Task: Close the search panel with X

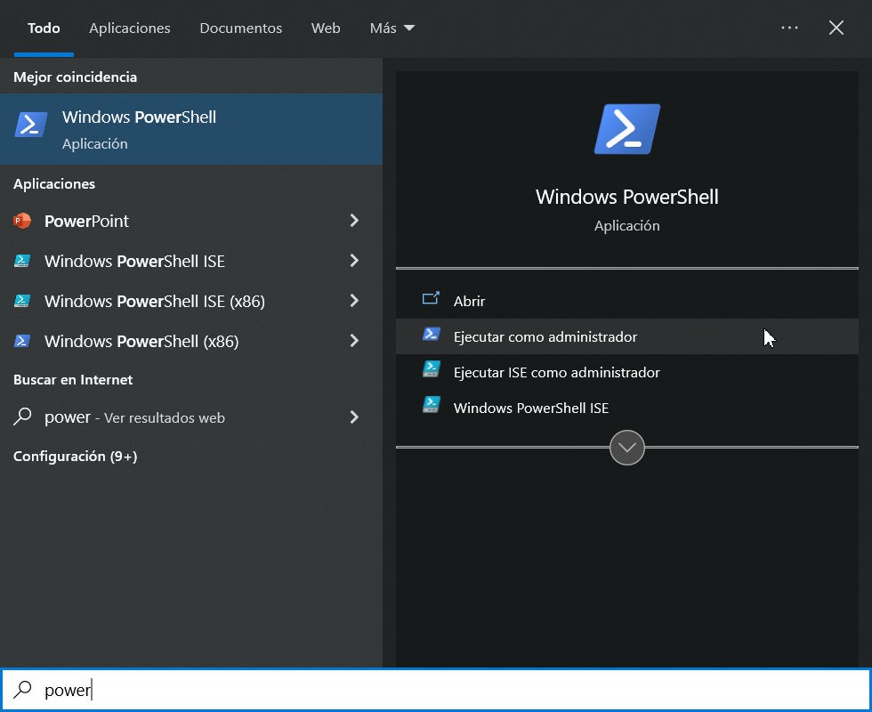Action: point(836,28)
